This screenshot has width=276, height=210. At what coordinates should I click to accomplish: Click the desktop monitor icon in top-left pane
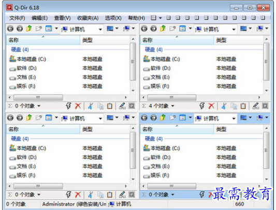(x=110, y=28)
